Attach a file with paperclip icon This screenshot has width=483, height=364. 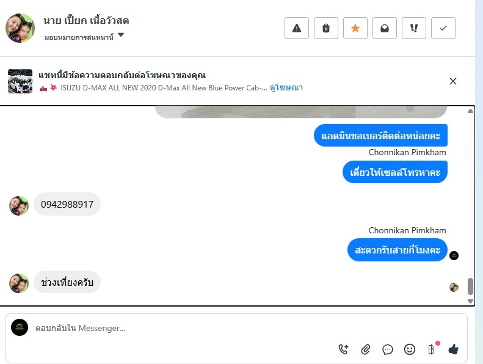[x=366, y=349]
